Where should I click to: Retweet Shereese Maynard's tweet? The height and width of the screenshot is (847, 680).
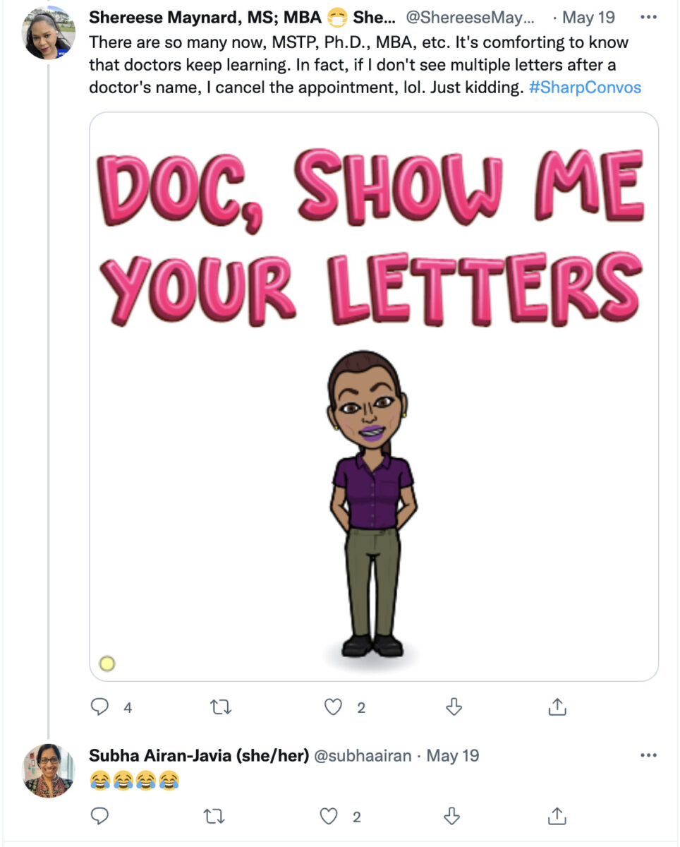[x=221, y=707]
